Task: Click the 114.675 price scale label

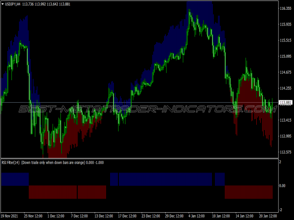Action: pos(285,72)
